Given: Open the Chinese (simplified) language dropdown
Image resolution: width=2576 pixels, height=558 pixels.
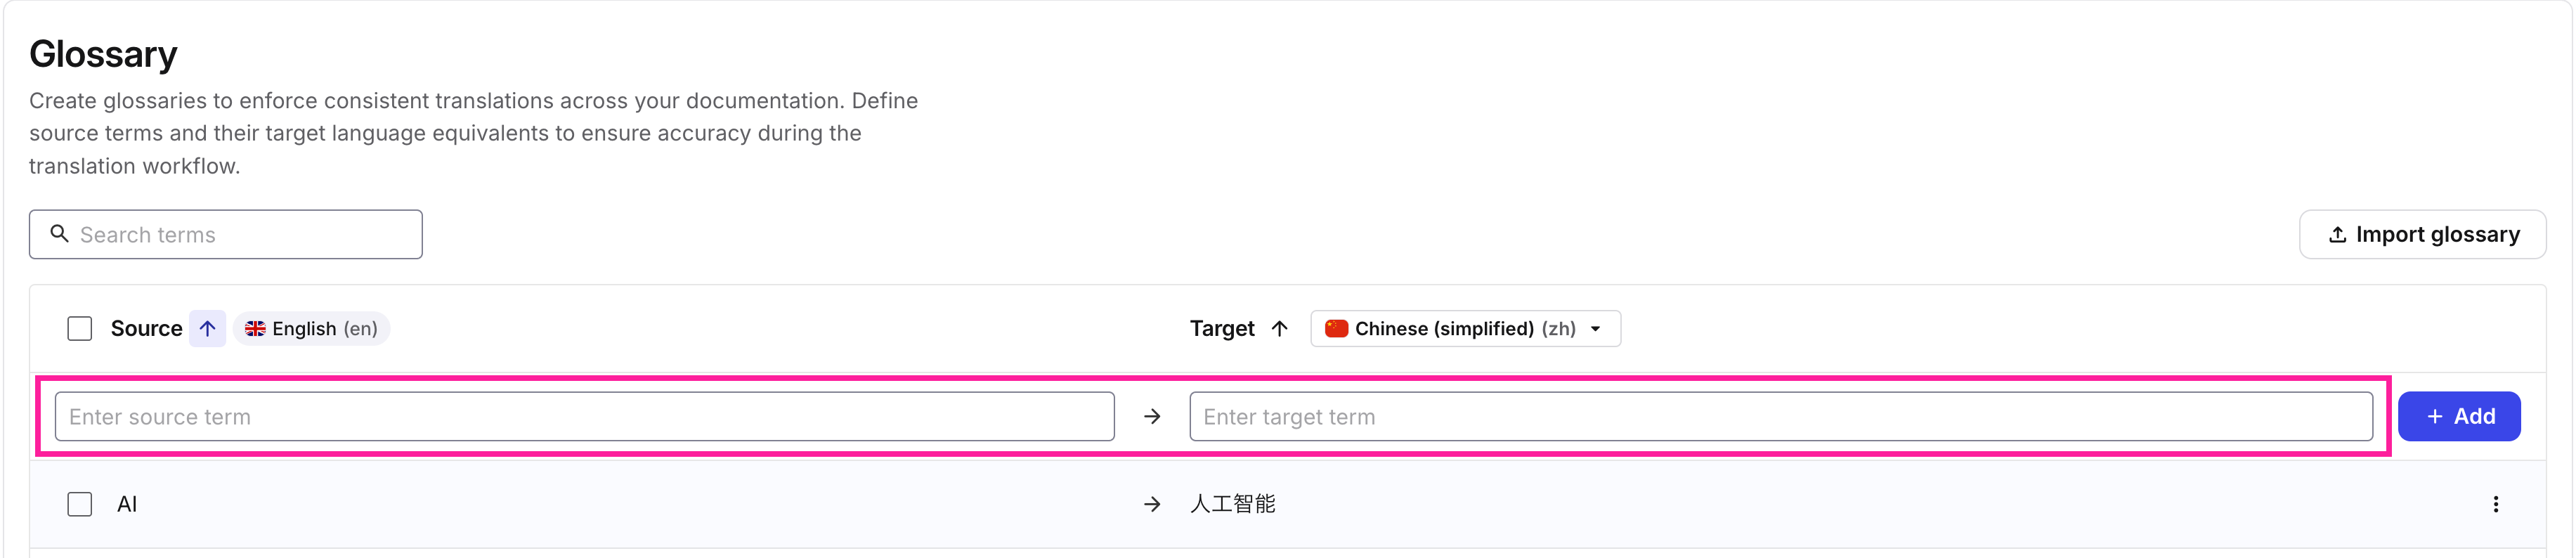Looking at the screenshot, I should point(1465,328).
